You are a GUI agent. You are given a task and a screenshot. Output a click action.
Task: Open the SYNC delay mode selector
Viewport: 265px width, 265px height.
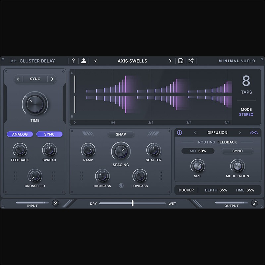(35, 79)
